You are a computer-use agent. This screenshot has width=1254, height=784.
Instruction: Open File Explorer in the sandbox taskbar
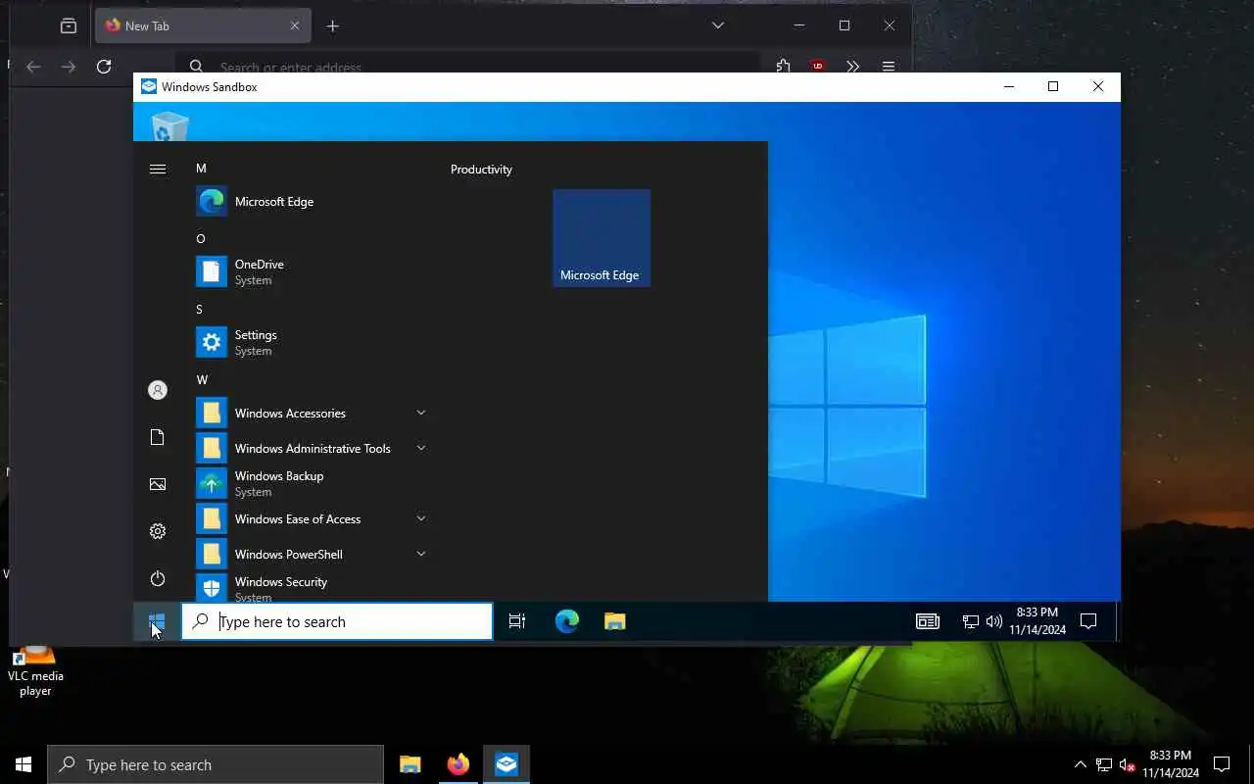point(614,621)
